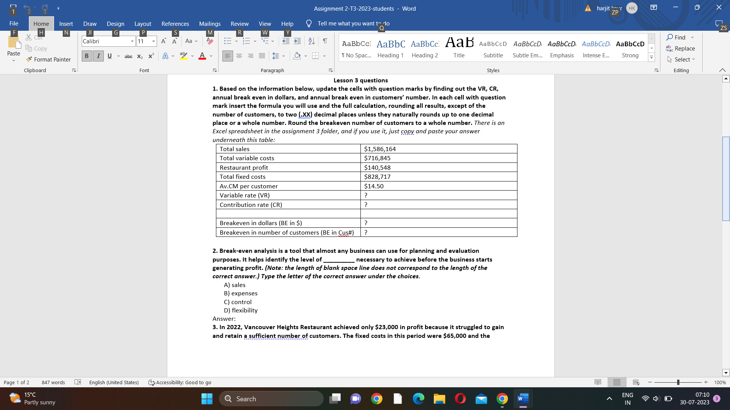The height and width of the screenshot is (410, 730).
Task: Open the Calibri font name dropdown
Action: tap(132, 41)
